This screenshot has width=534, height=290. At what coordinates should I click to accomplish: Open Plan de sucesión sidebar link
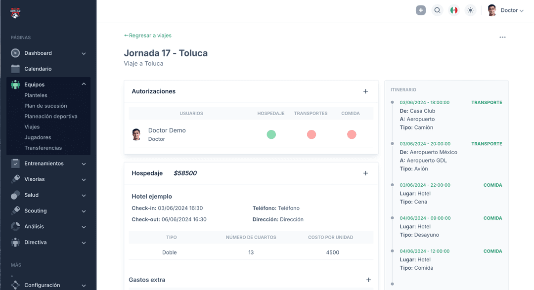tap(45, 106)
